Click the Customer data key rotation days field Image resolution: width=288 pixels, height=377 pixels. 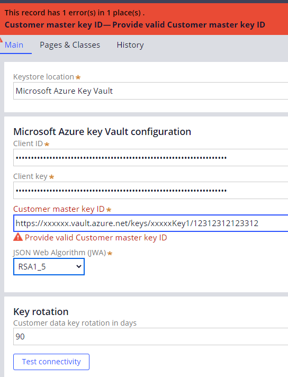coord(151,336)
